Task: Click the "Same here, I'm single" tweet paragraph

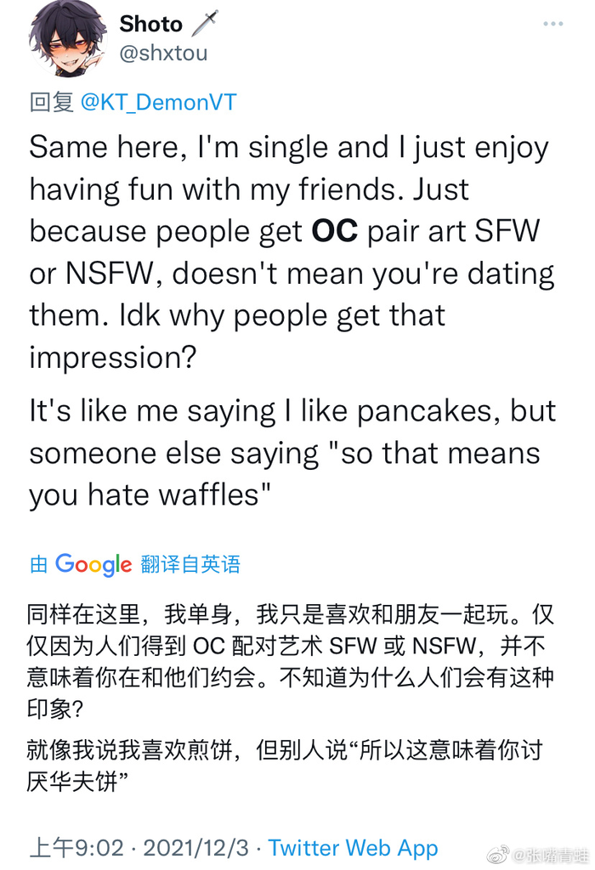Action: pyautogui.click(x=292, y=251)
